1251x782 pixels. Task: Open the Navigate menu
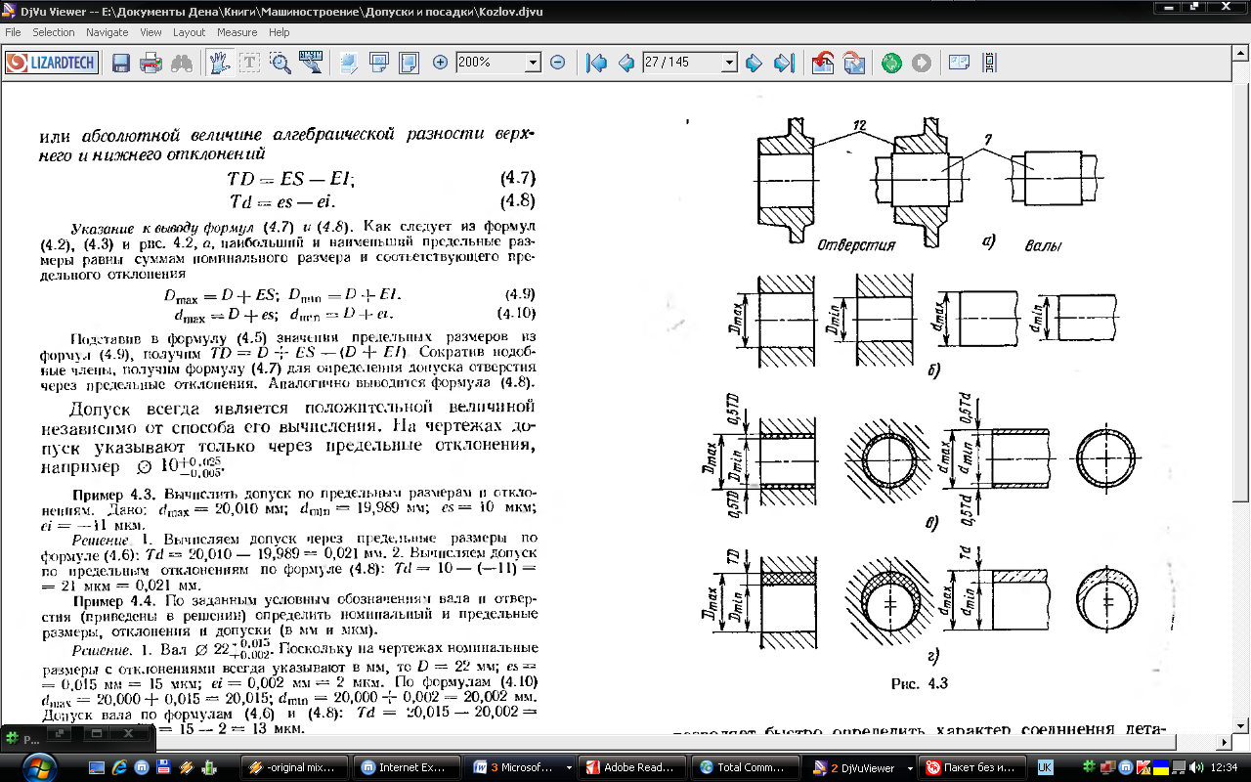click(108, 32)
